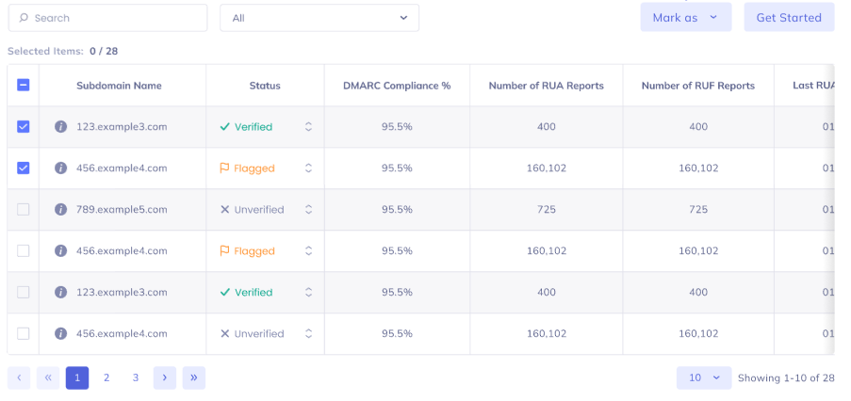851x401 pixels.
Task: Focus the Search input field
Action: point(107,18)
